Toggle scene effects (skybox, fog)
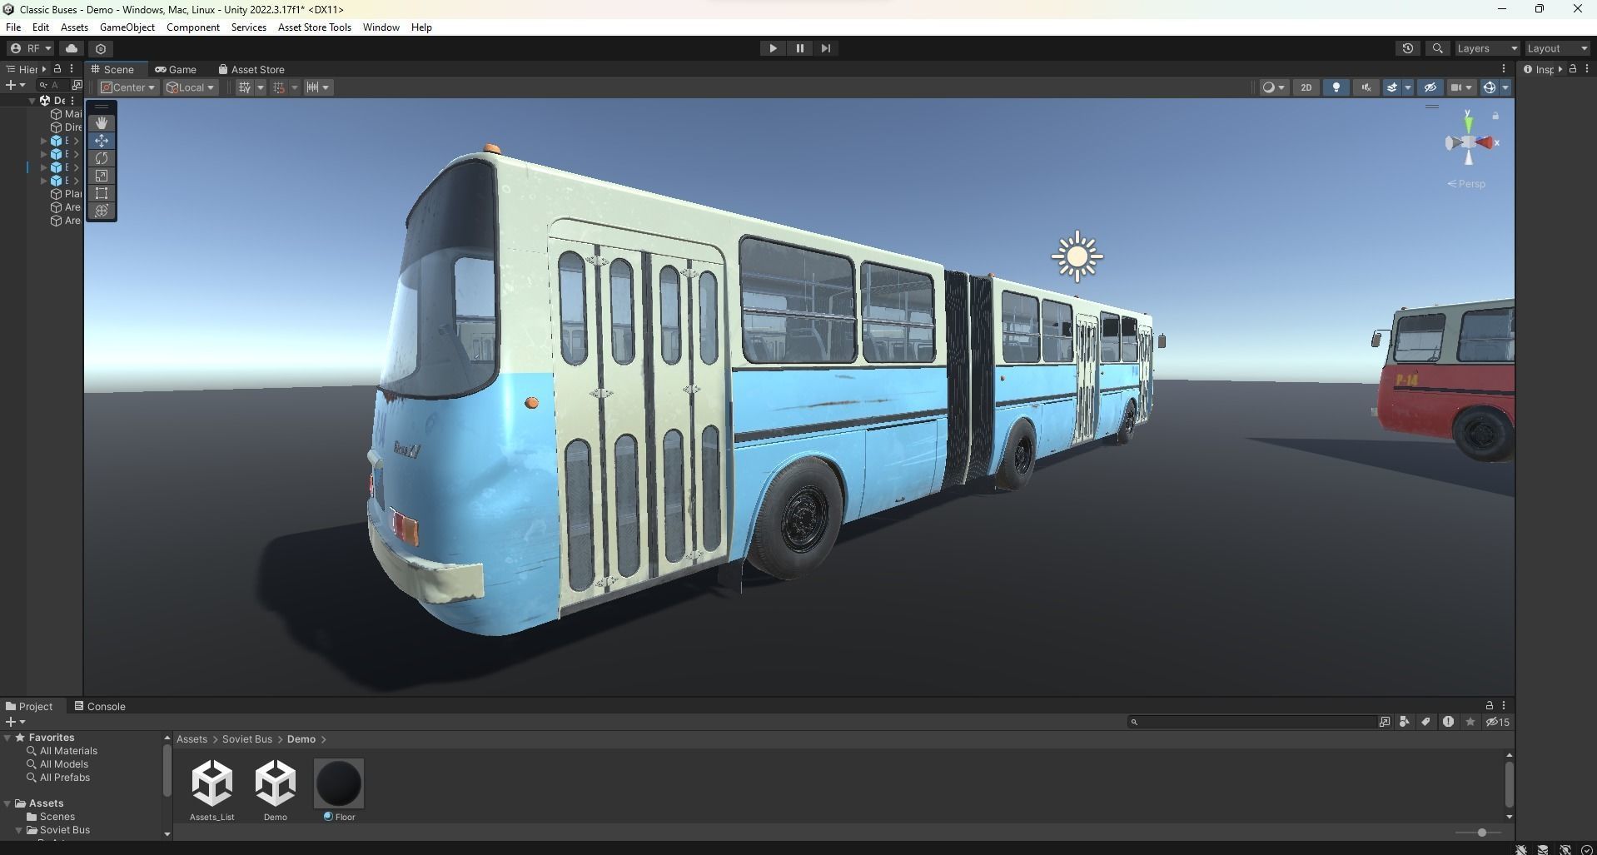1597x855 pixels. pyautogui.click(x=1392, y=87)
